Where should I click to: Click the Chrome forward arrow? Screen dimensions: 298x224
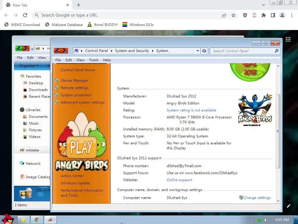16,15
